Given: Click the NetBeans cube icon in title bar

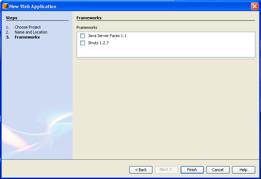Looking at the screenshot, I should (x=5, y=6).
